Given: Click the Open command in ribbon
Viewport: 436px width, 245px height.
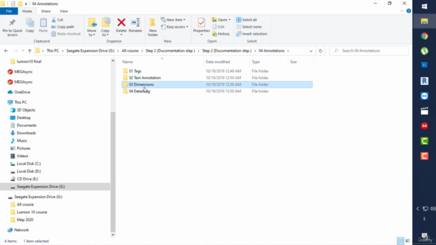Looking at the screenshot, I should coord(221,20).
